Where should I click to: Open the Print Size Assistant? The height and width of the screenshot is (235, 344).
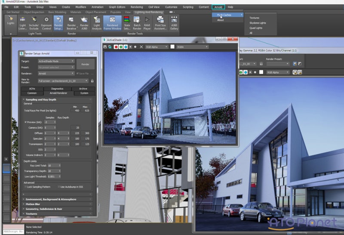(x=160, y=23)
